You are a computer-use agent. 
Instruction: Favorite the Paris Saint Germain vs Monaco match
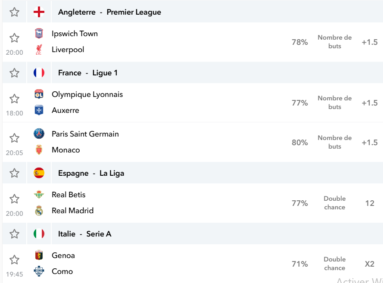pyautogui.click(x=14, y=138)
